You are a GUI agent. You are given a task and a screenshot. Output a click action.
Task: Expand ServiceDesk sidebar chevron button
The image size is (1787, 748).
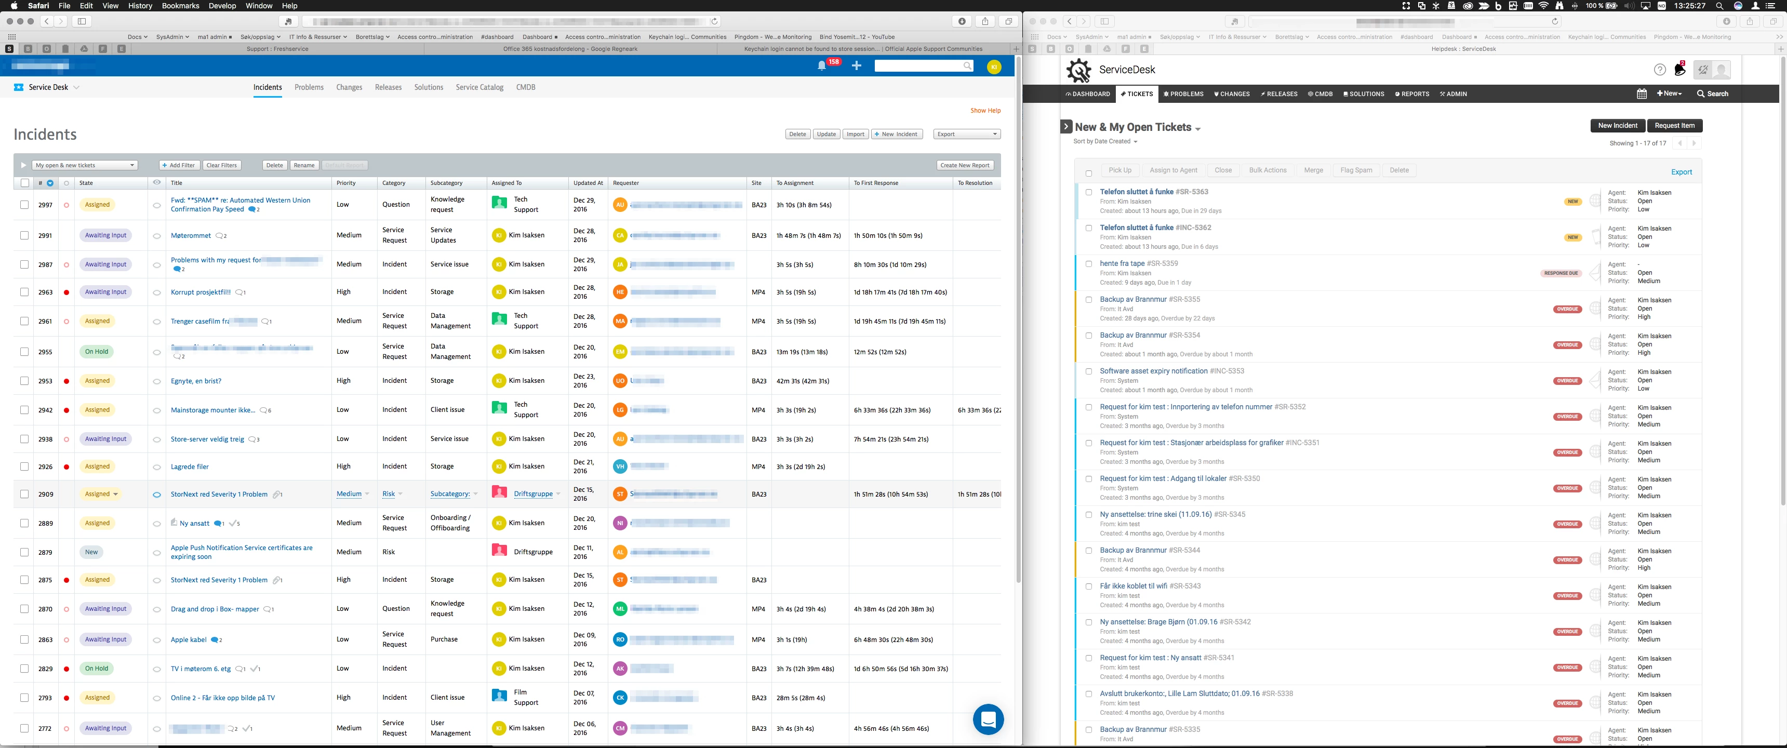pyautogui.click(x=1066, y=126)
